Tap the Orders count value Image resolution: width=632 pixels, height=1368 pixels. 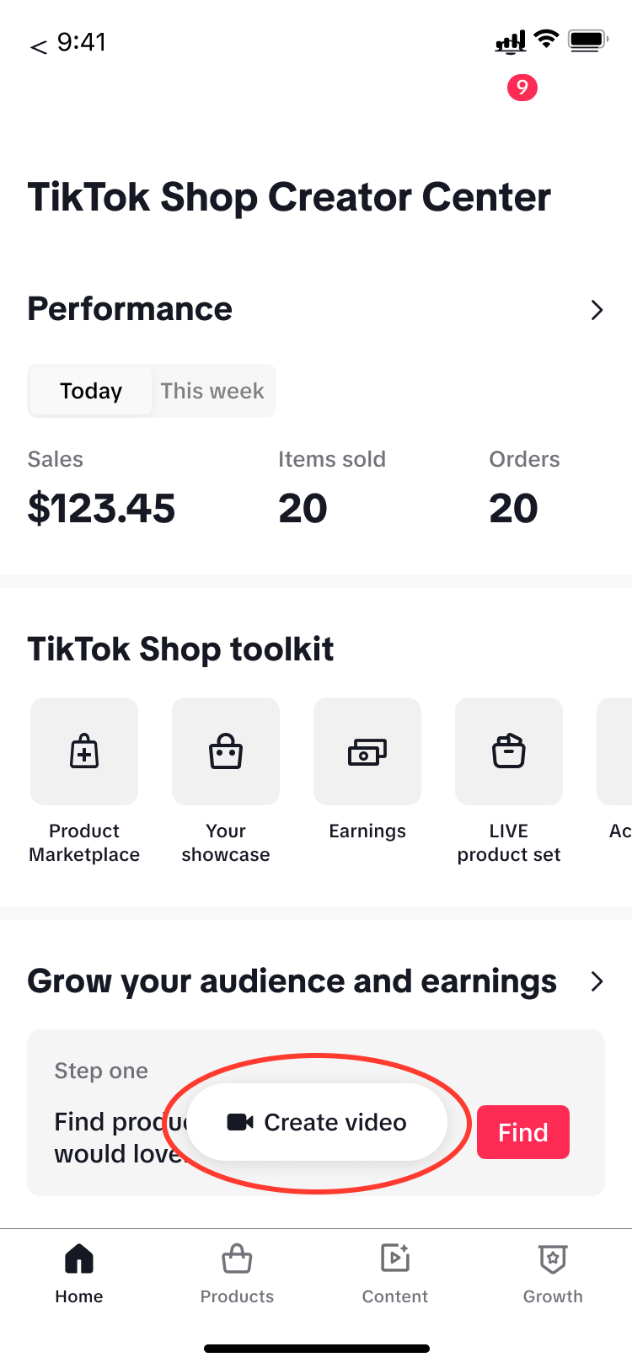point(513,509)
